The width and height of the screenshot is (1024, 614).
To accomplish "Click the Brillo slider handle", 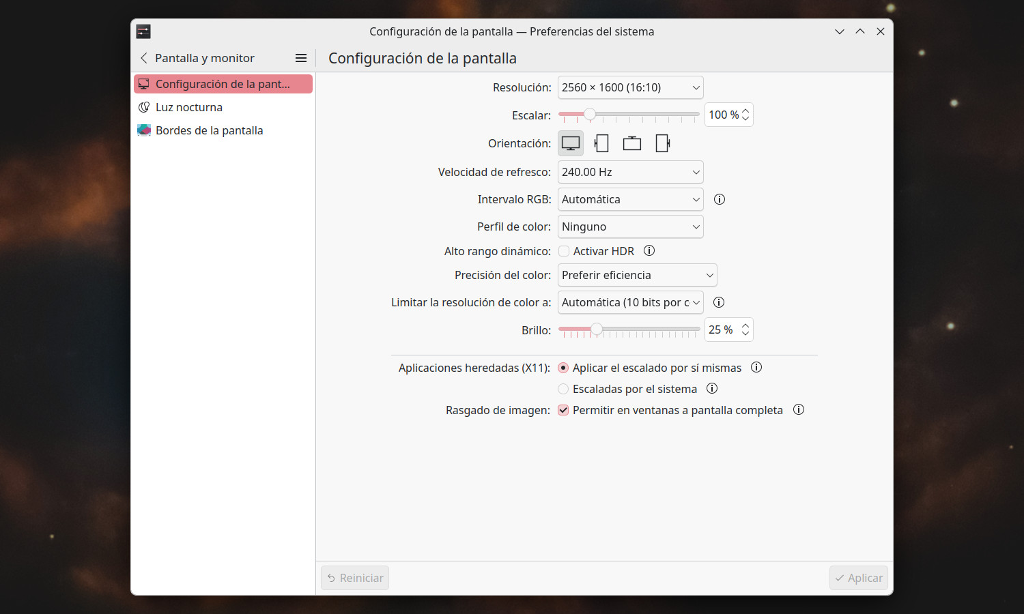I will click(597, 330).
